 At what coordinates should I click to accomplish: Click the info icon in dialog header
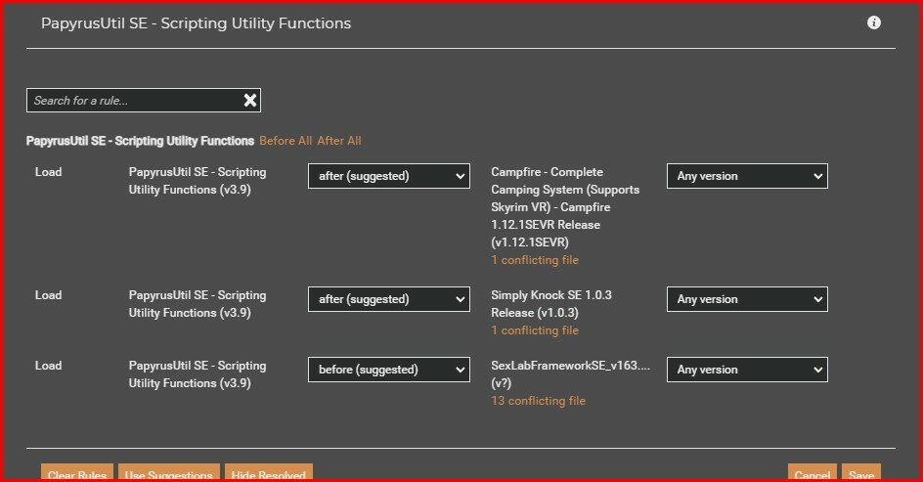tap(874, 22)
